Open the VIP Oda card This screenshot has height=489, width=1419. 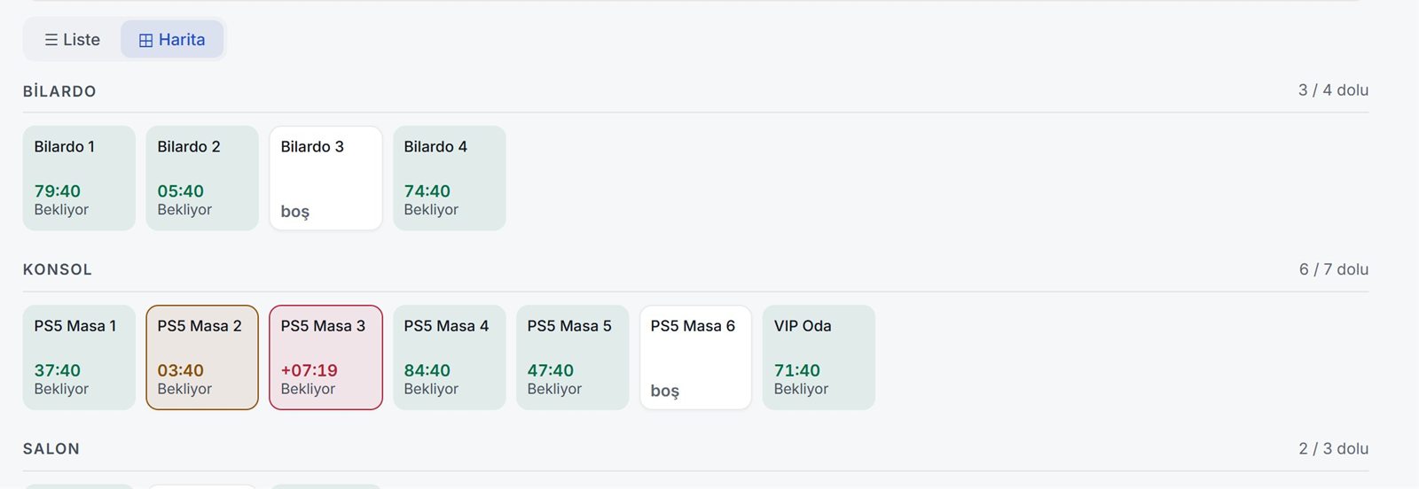(x=819, y=358)
